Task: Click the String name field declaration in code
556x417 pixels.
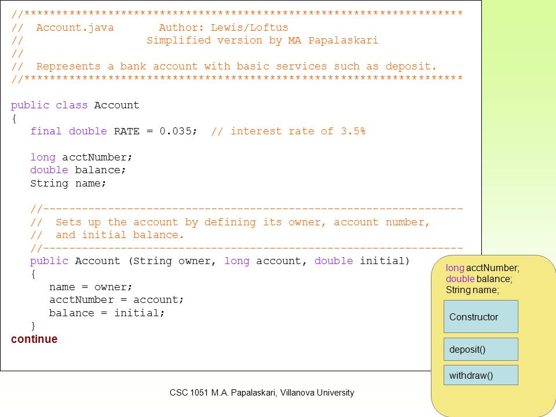Action: pyautogui.click(x=68, y=184)
